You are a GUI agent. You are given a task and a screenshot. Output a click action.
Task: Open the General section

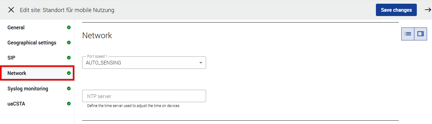point(16,27)
